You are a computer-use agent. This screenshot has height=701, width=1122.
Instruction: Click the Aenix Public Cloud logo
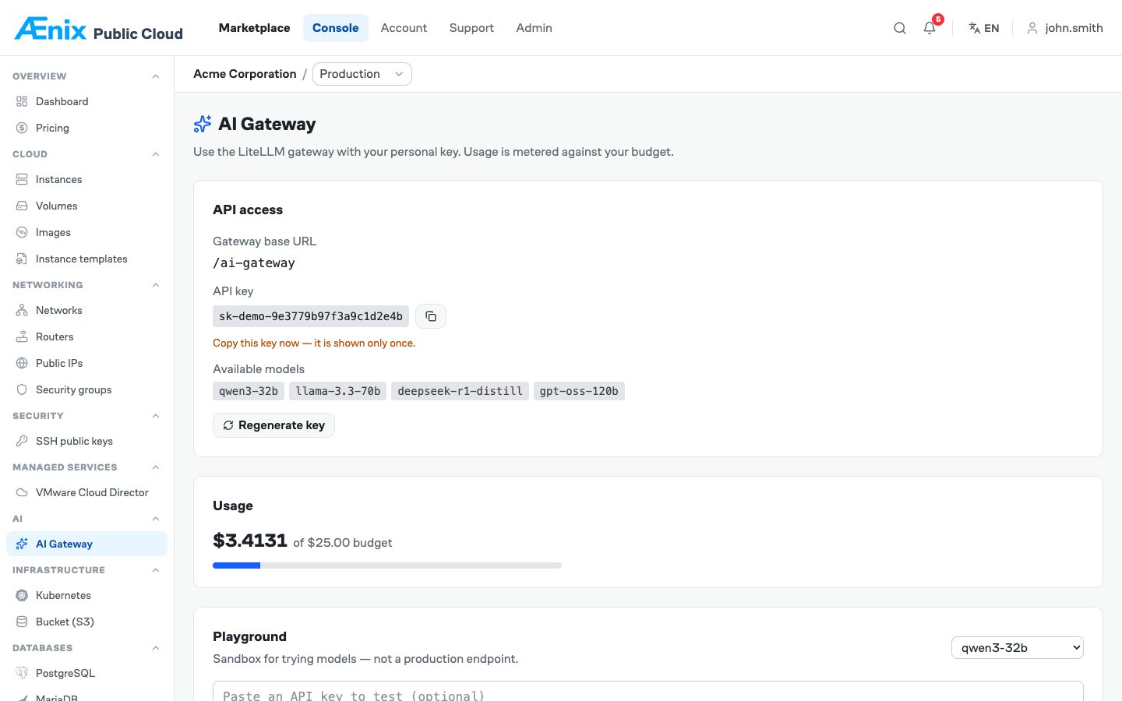99,29
